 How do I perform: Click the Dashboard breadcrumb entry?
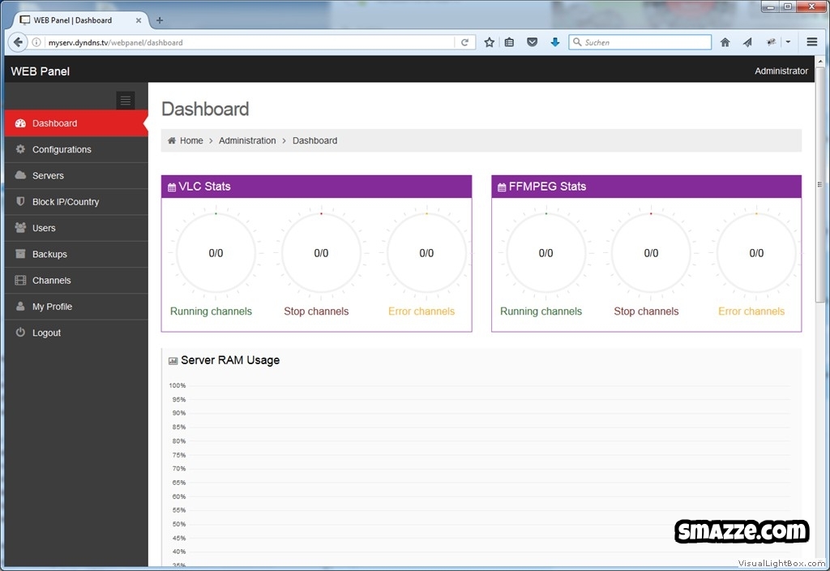pos(315,140)
